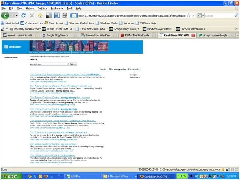
Task: Toggle the Delicious sidebar icon
Action: coord(57,15)
